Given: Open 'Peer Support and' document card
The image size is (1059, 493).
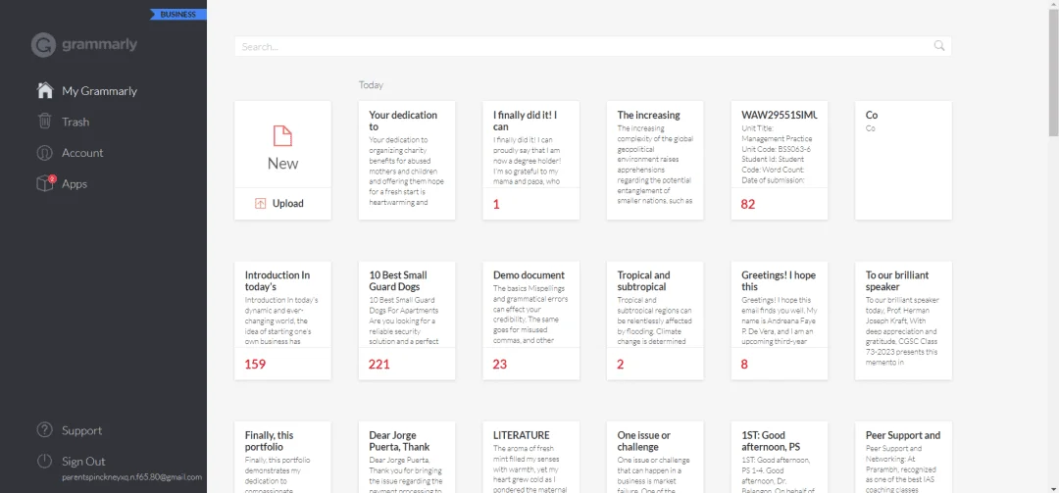Looking at the screenshot, I should [903, 457].
